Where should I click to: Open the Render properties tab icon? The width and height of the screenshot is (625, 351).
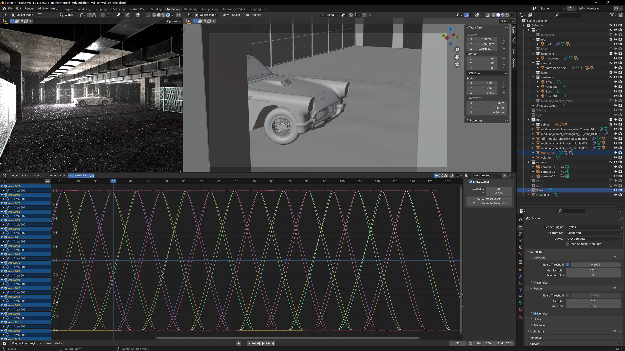520,227
